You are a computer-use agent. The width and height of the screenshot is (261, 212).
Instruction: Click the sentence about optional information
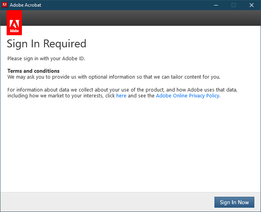tap(114, 77)
